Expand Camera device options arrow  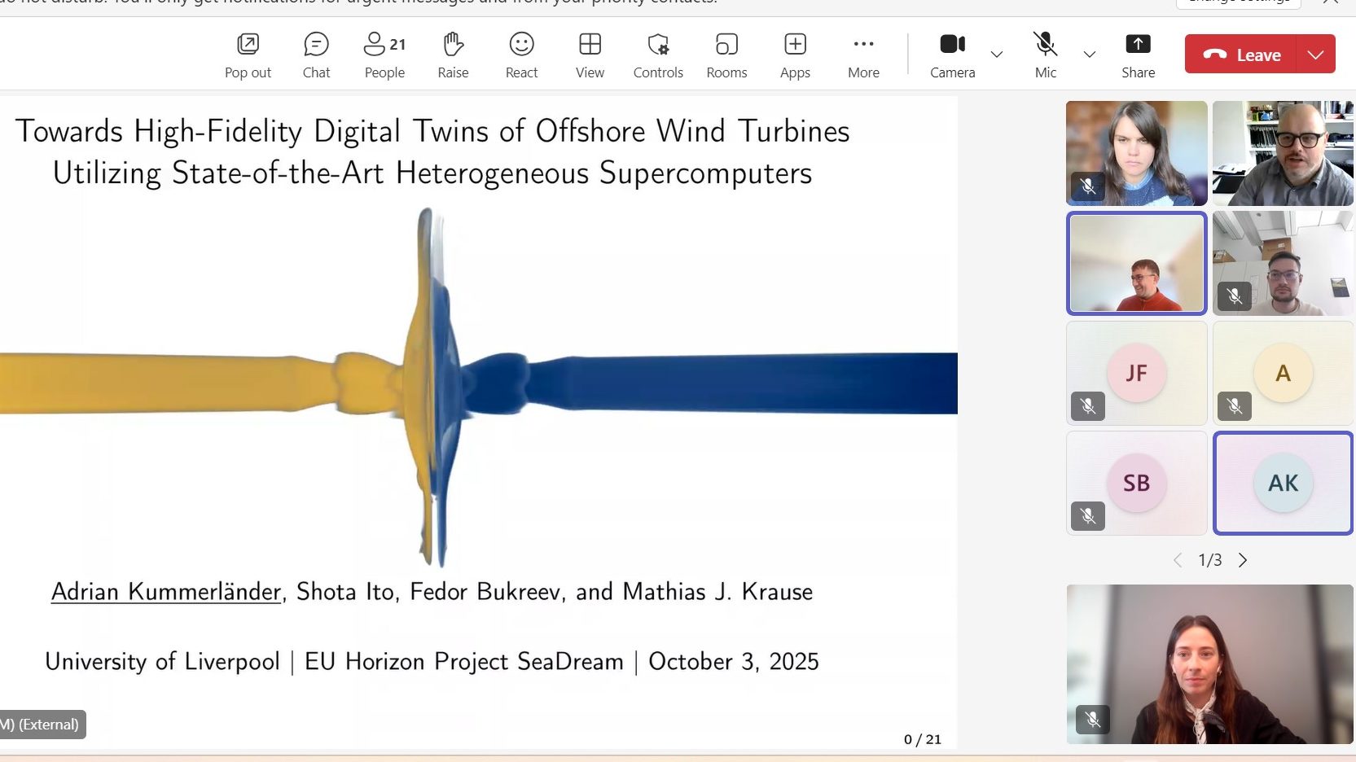tap(996, 55)
